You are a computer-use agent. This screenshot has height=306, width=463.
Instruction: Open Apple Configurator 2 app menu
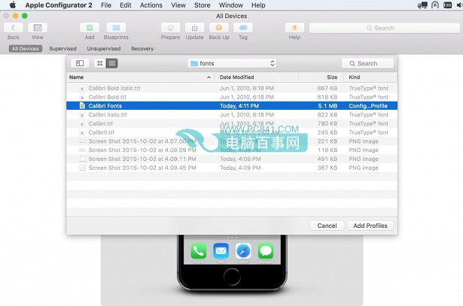(x=59, y=5)
